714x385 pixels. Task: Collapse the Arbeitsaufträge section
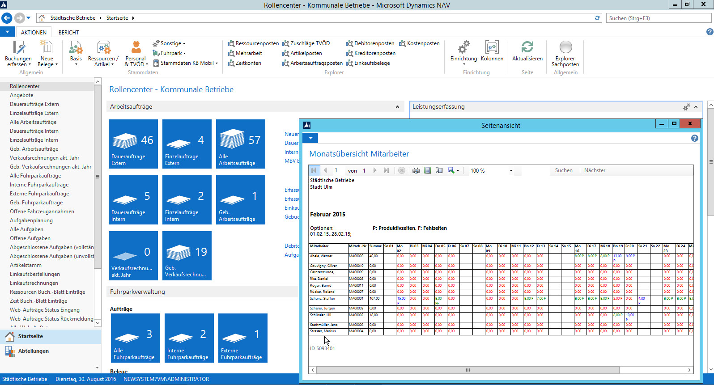coord(397,107)
